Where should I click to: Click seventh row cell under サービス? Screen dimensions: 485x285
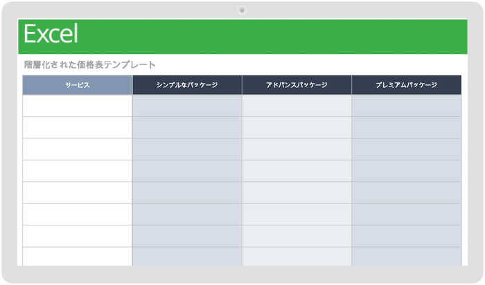(77, 236)
